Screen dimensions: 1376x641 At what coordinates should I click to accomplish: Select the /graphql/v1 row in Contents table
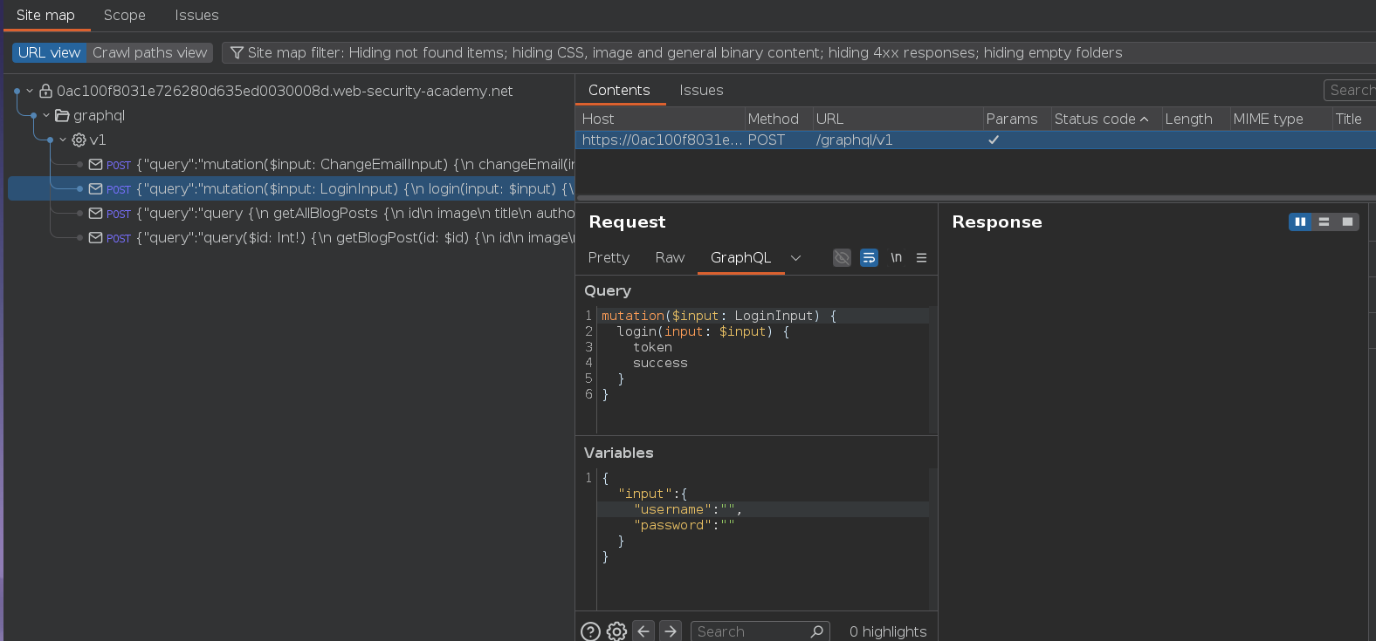975,140
